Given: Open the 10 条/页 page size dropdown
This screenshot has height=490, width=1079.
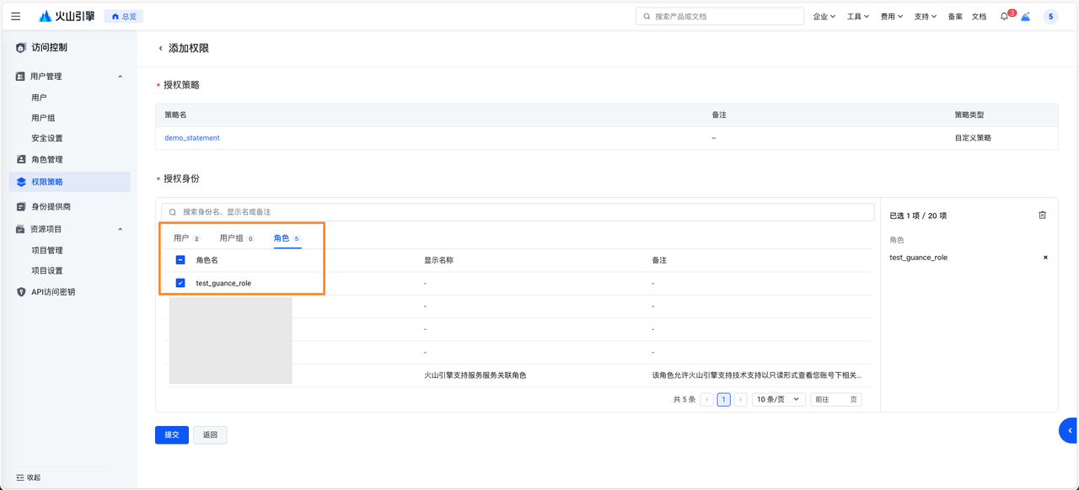Looking at the screenshot, I should [778, 400].
